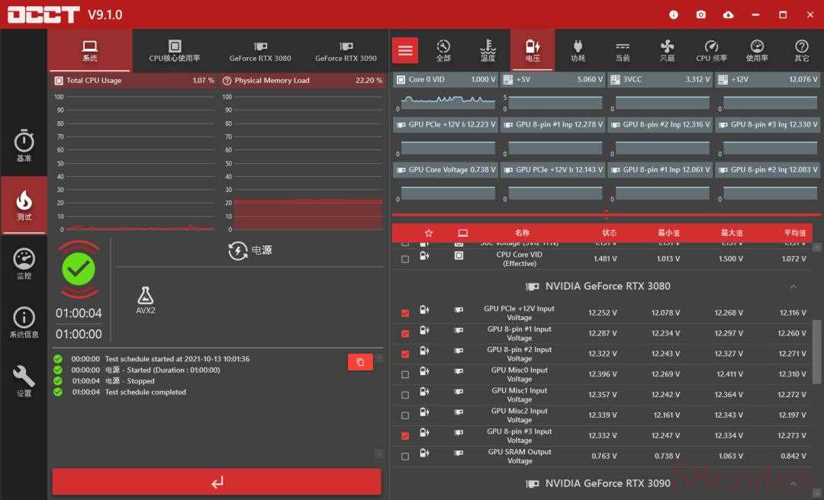
Task: Collapse NVIDIA GeForce RTX 3080 group
Action: [793, 287]
